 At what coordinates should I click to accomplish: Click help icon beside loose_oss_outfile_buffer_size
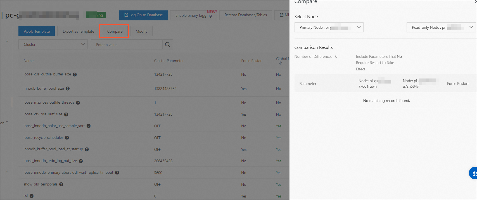coord(75,75)
